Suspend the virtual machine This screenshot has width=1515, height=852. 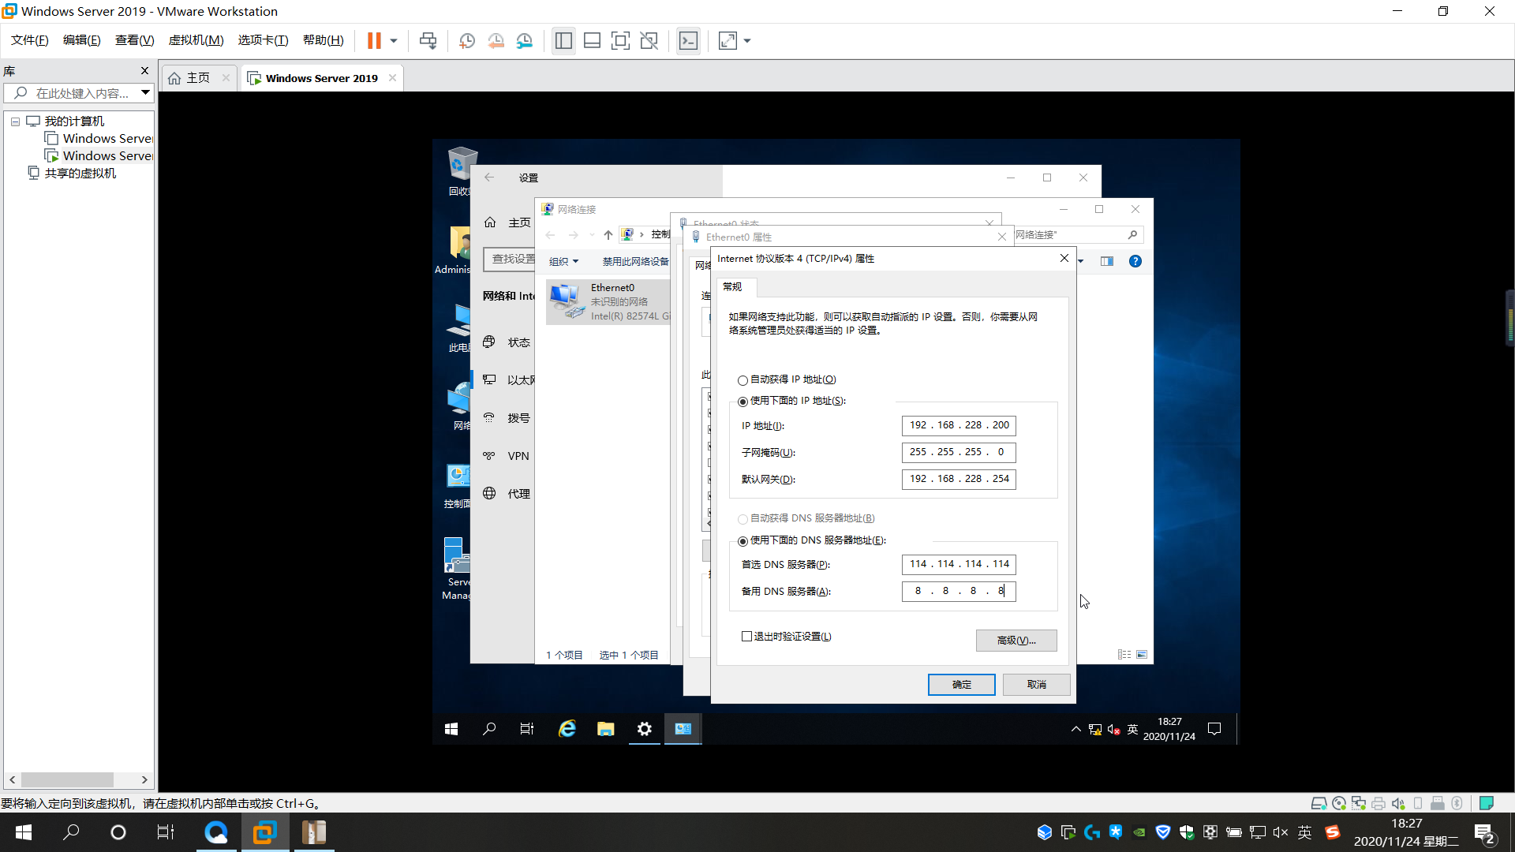pyautogui.click(x=372, y=40)
